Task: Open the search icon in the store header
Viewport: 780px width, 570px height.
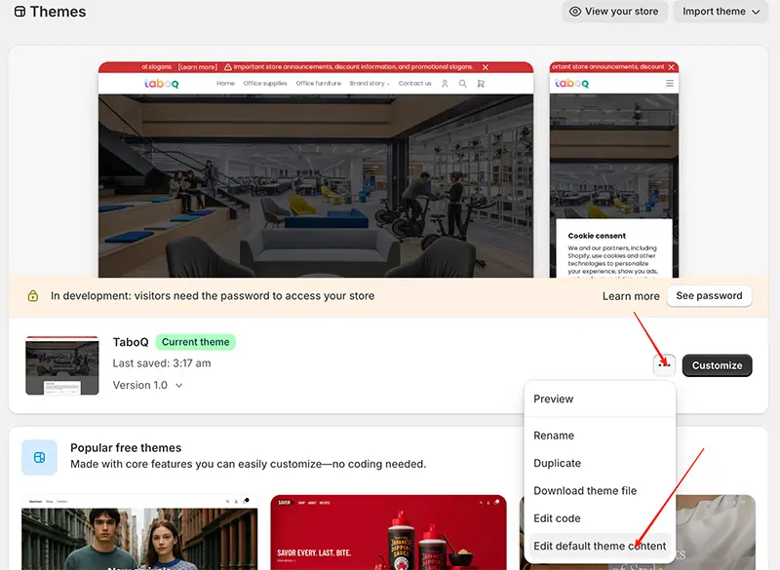Action: 463,83
